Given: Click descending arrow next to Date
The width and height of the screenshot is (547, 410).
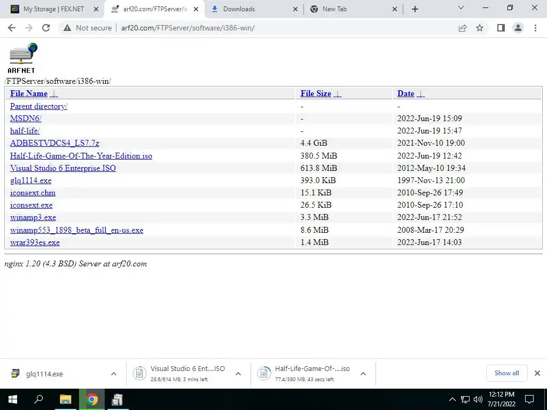Looking at the screenshot, I should coord(421,94).
